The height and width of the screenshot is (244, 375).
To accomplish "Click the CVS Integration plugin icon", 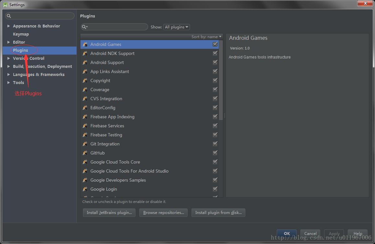I will pyautogui.click(x=85, y=99).
